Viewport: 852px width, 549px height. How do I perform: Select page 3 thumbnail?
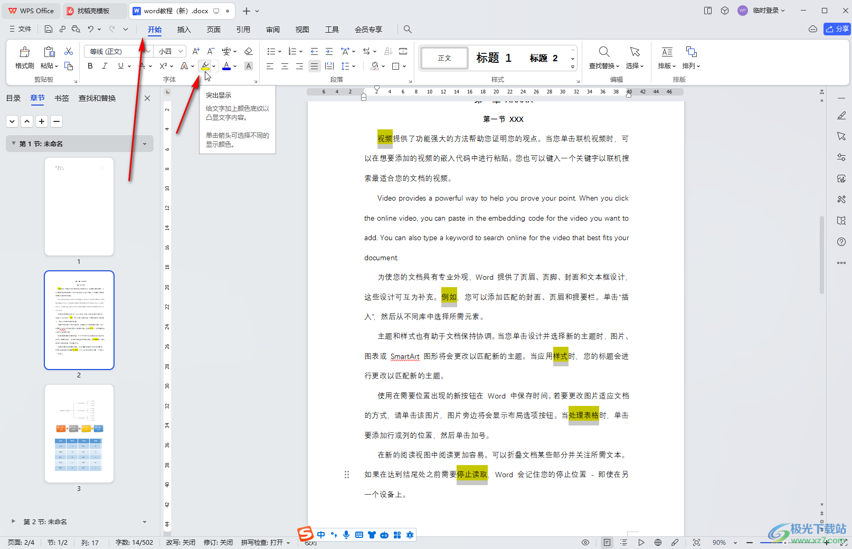(79, 433)
